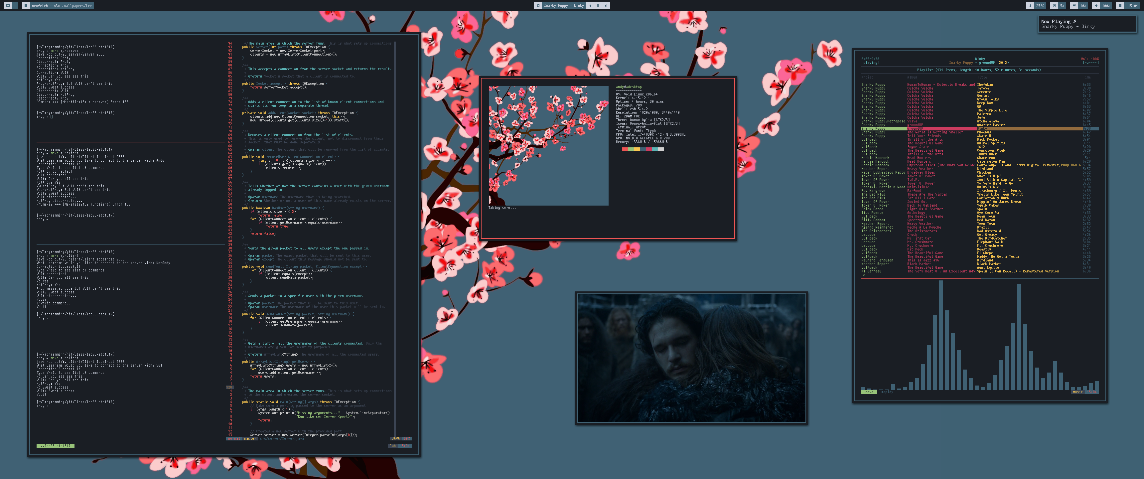Click the volume speaker icon

[1096, 6]
